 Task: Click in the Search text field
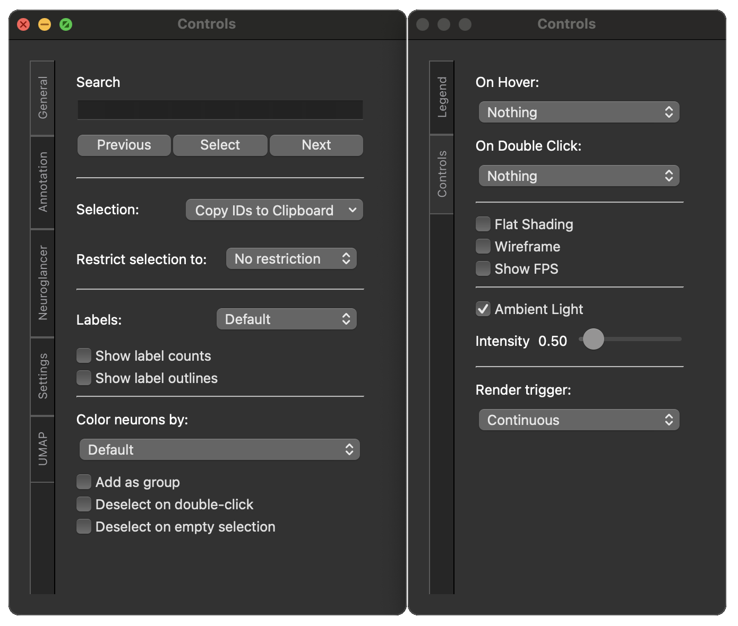[220, 110]
